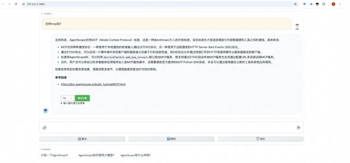This screenshot has height=163, width=350.
Task: Reload the page with the refresh icon
Action: click(16, 4)
